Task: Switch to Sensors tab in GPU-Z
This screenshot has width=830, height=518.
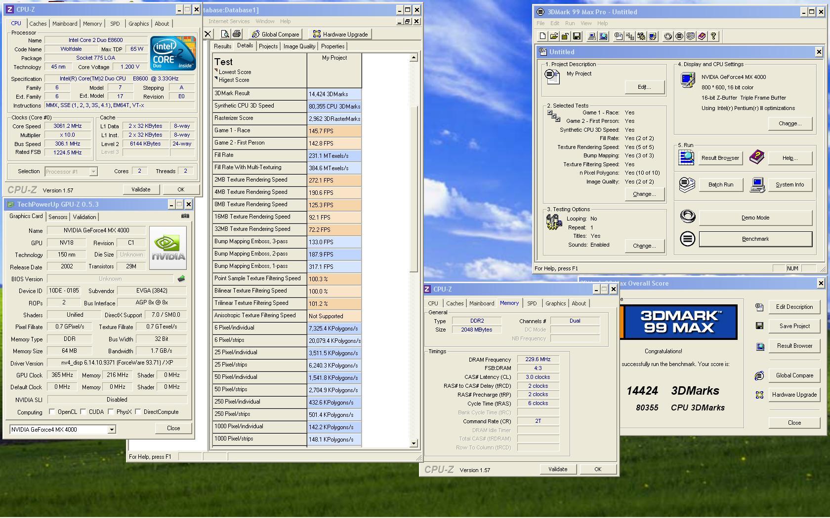Action: tap(58, 217)
